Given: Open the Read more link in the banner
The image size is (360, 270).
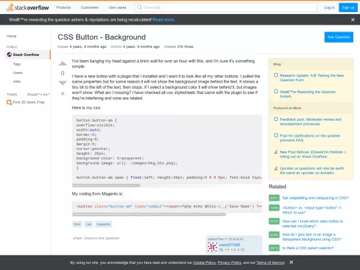Looking at the screenshot, I should (164, 20).
